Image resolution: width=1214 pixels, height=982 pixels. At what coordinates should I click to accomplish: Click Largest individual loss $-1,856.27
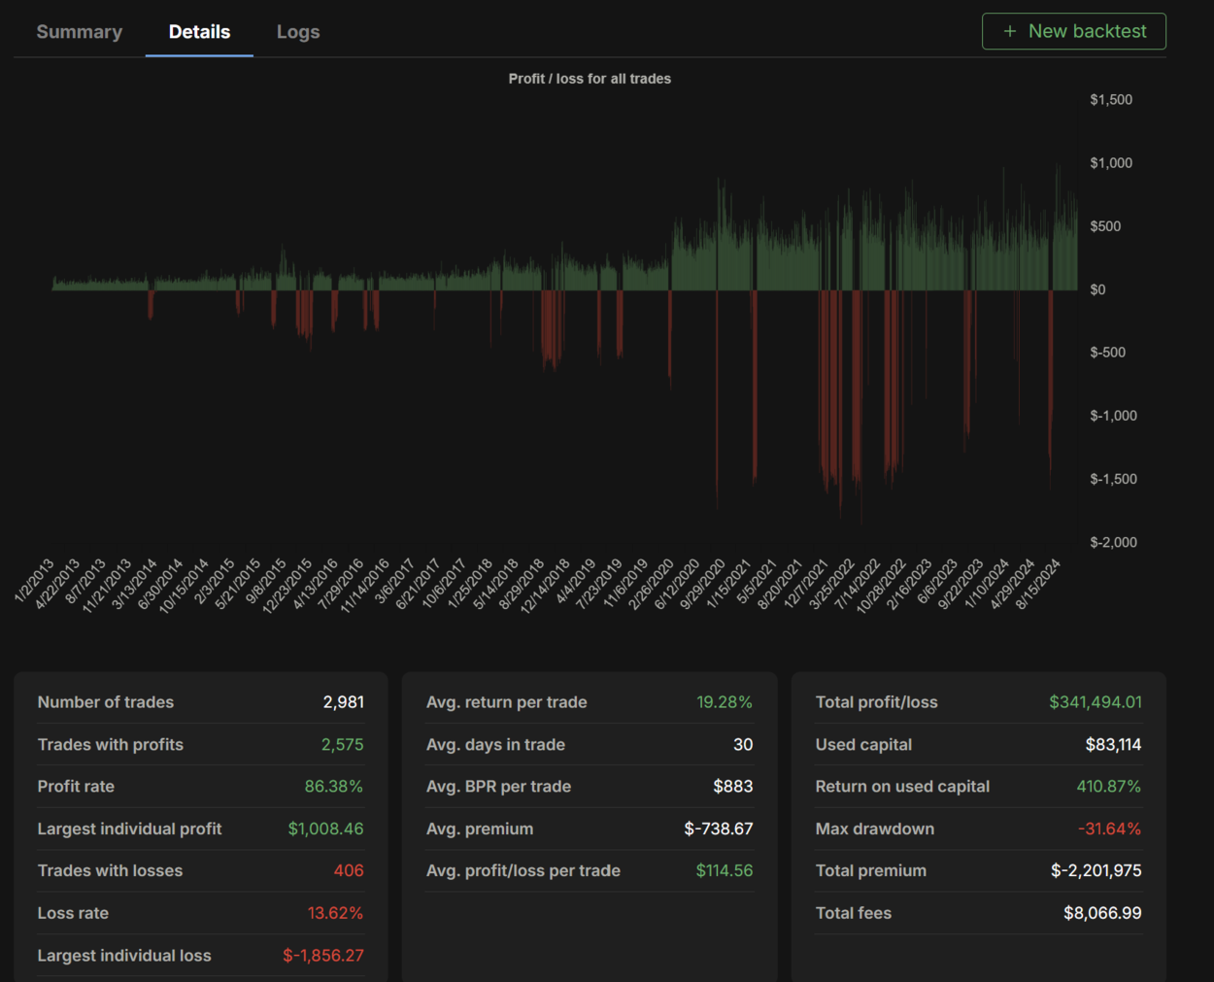click(323, 956)
